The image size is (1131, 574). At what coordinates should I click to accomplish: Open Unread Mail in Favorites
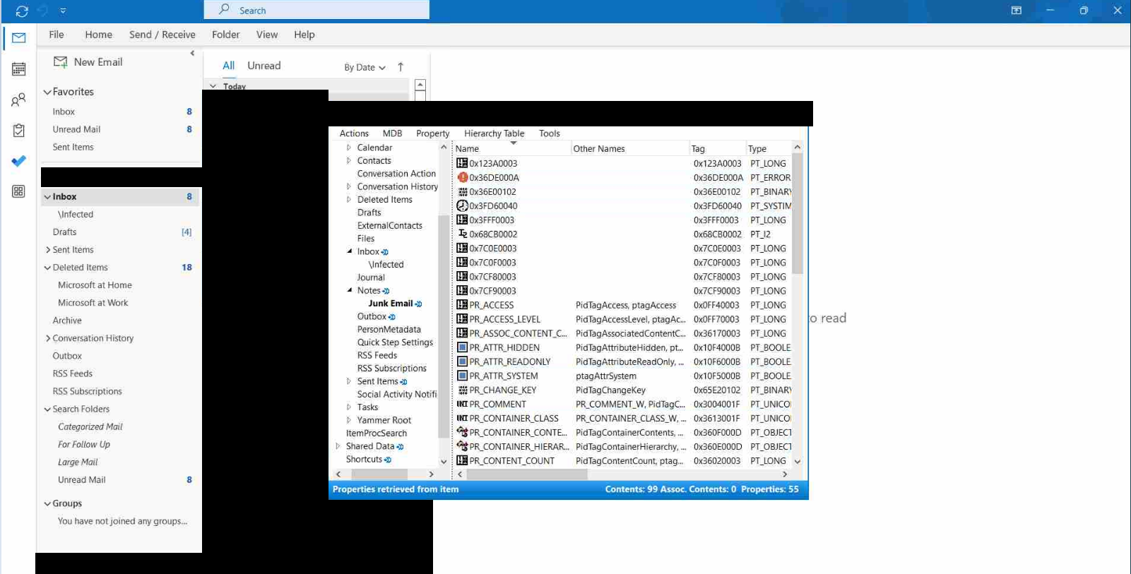tap(76, 130)
